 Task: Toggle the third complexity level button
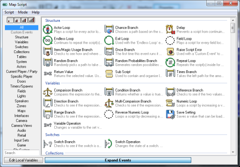tap(24, 20)
